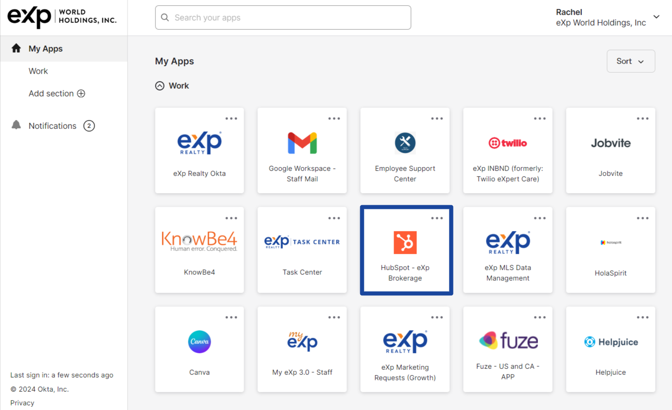Image resolution: width=672 pixels, height=410 pixels.
Task: Open the Employee Support Center app
Action: (x=405, y=150)
